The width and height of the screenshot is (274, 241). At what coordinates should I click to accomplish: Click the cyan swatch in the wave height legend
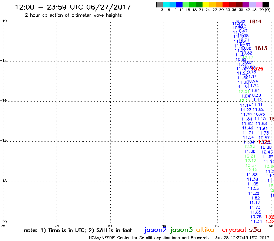166,4
